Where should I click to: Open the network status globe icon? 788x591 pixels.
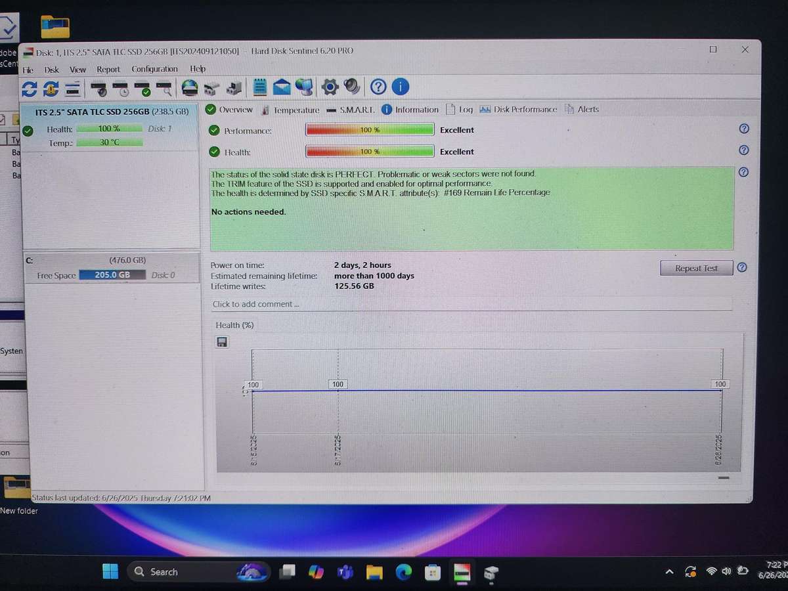303,87
